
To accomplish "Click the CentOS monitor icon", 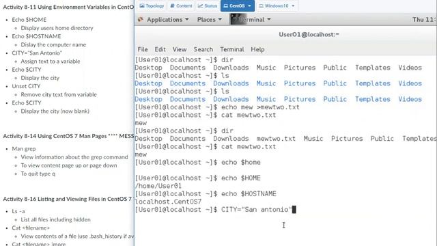I will [226, 6].
